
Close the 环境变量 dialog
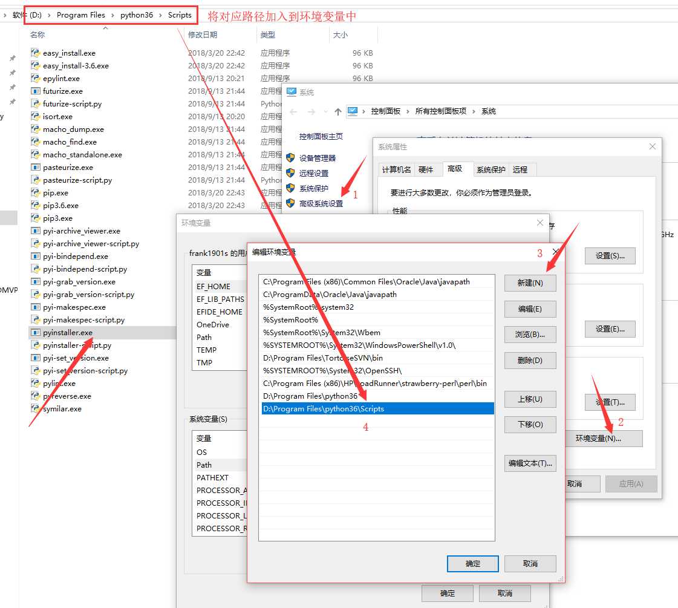539,223
